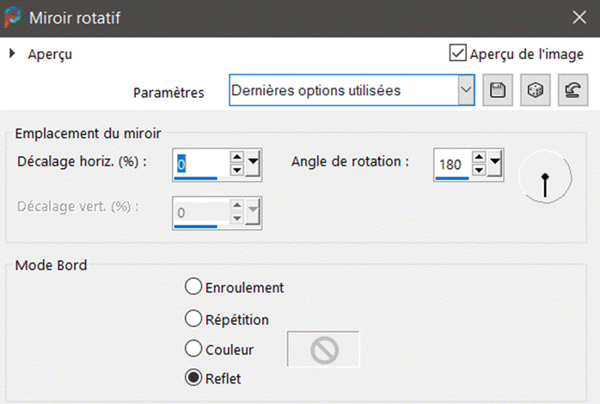Click the disabled color swatch next to Couleur
This screenshot has width=600, height=404.
323,349
